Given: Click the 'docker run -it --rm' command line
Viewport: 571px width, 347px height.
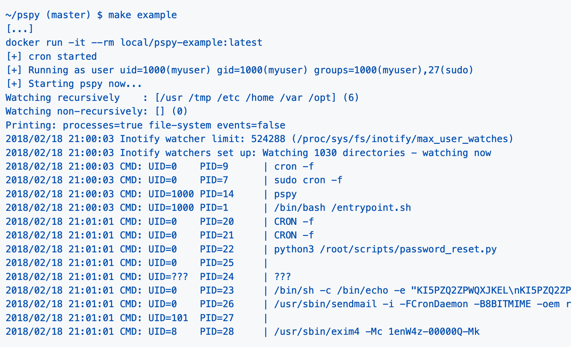Looking at the screenshot, I should (x=134, y=43).
